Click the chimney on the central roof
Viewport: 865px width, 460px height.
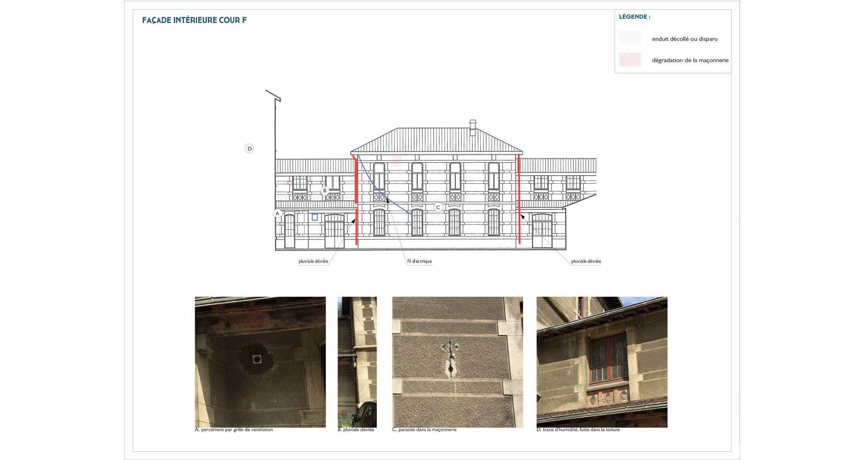pyautogui.click(x=473, y=128)
